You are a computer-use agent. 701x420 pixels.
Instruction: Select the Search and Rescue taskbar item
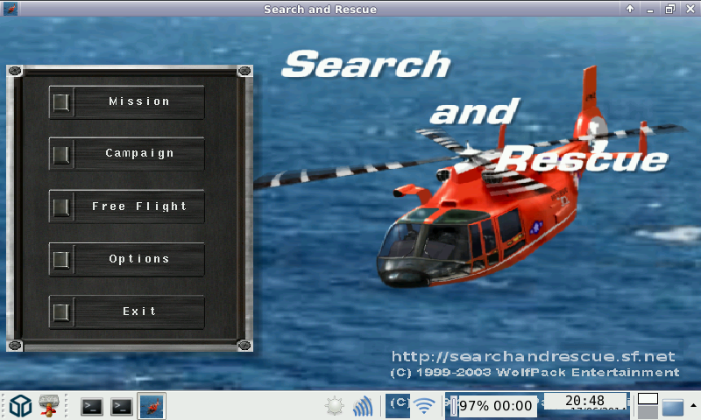click(151, 406)
